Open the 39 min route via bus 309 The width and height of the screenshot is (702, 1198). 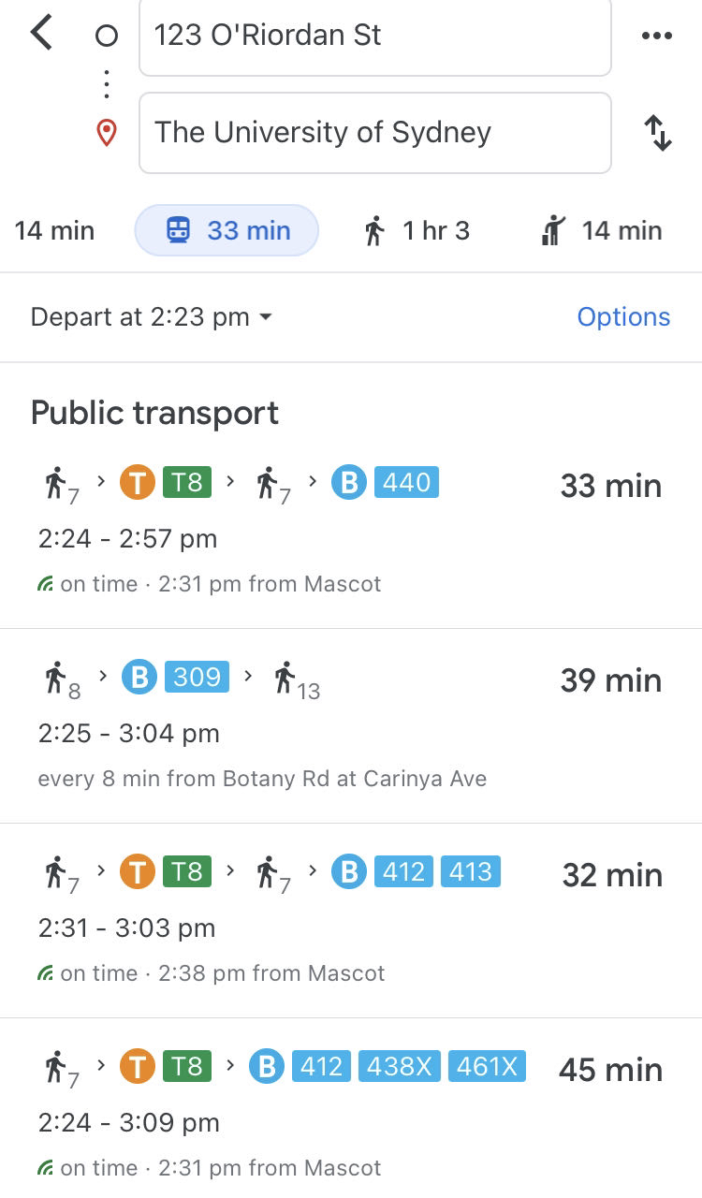click(x=351, y=726)
